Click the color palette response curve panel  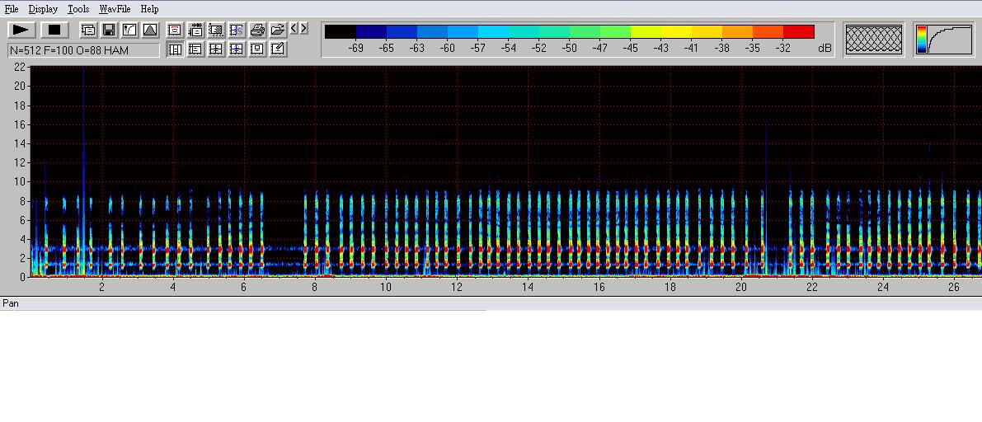coord(943,40)
